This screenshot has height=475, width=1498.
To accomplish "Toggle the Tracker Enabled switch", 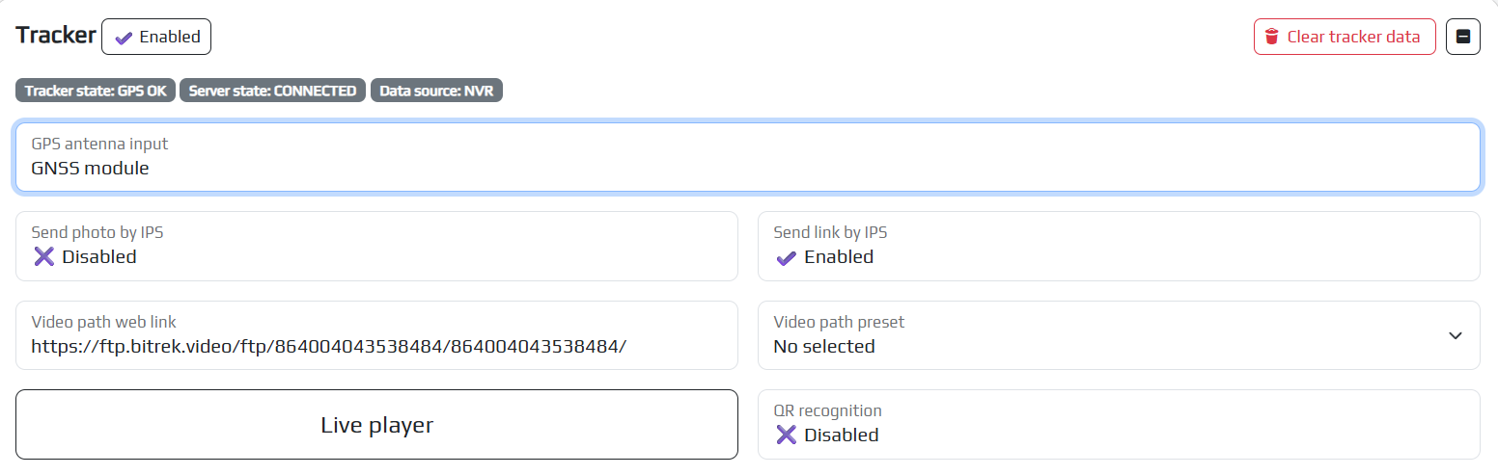I will click(x=156, y=38).
